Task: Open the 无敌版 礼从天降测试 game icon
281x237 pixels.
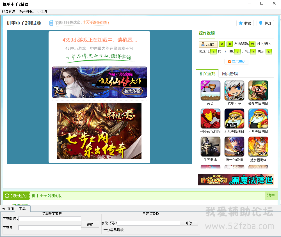Action: tap(234, 118)
